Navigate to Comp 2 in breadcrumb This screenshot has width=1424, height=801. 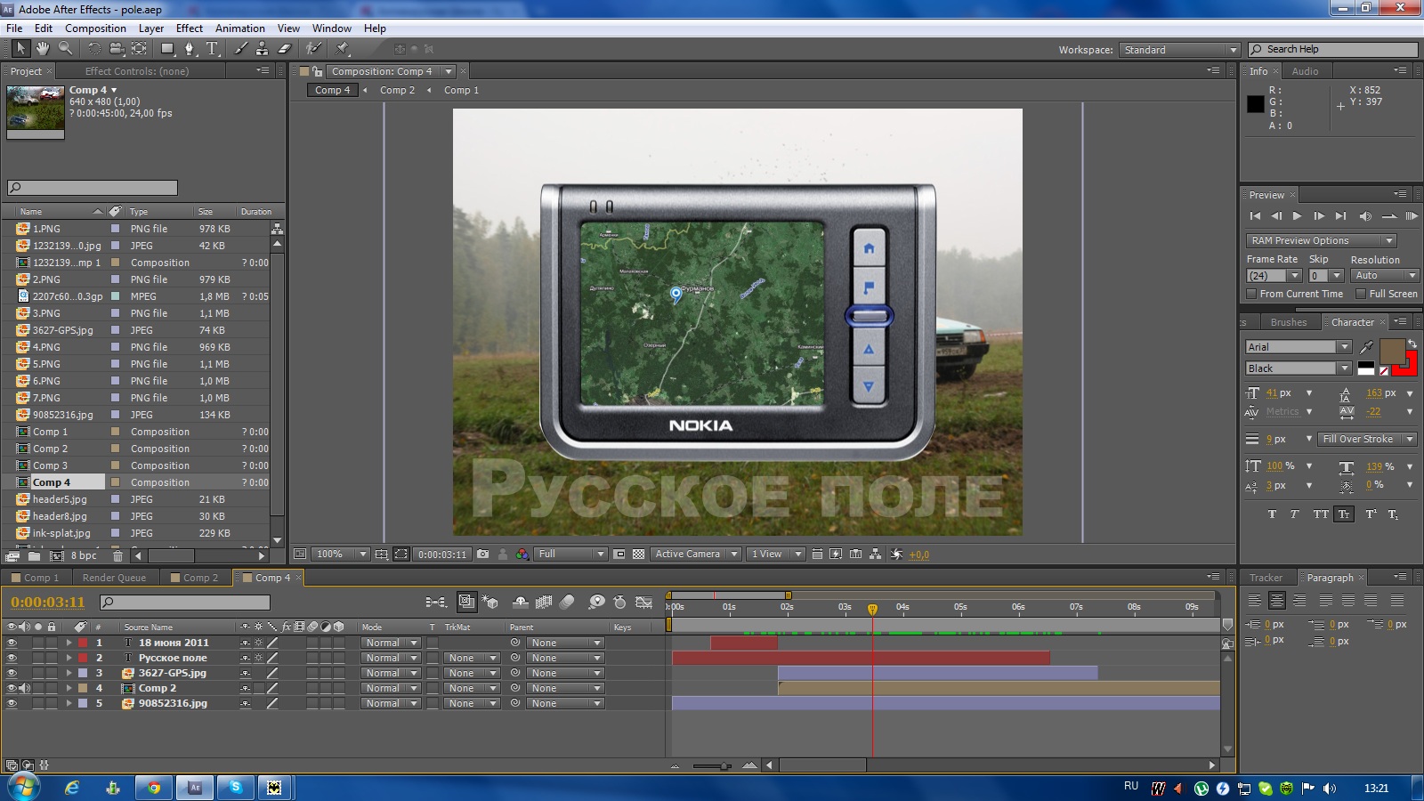397,90
